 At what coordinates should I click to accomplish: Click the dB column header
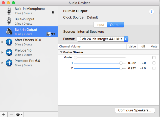tap(143, 46)
